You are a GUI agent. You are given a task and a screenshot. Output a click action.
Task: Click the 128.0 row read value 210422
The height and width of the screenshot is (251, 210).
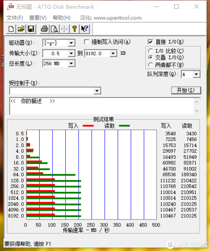pos(189,181)
